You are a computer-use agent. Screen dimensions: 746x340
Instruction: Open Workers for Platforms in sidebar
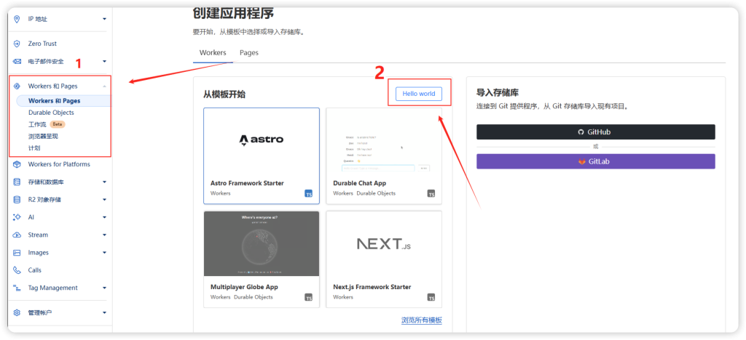click(x=59, y=164)
